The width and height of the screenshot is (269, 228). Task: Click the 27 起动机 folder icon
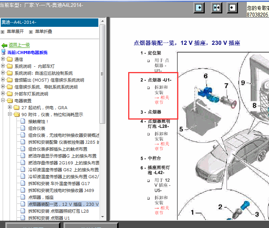16,107
